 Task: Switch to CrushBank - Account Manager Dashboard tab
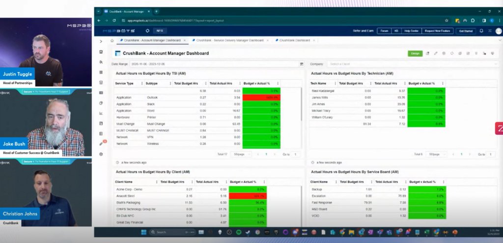[x=152, y=40]
